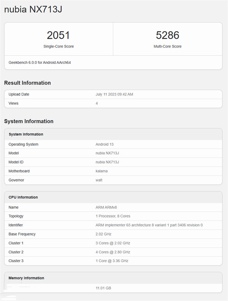Select 4 Cores @ 2.80 GHz value
The height and width of the screenshot is (301, 228).
[113, 252]
